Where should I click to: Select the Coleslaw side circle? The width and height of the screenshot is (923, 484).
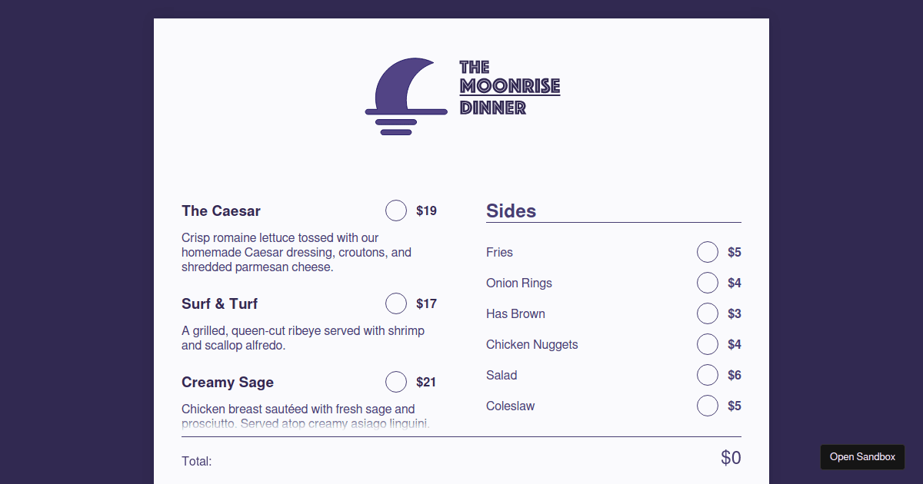[708, 406]
